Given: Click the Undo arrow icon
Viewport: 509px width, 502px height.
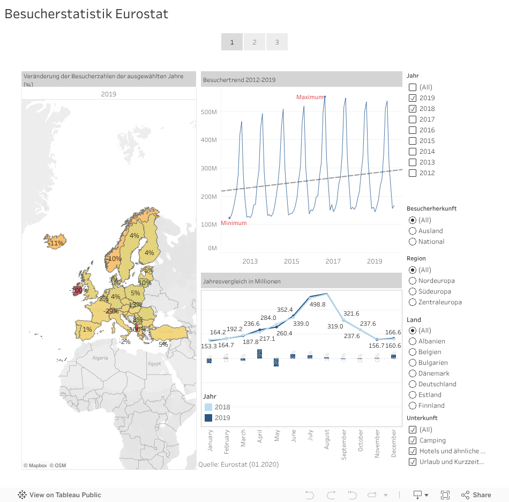Looking at the screenshot, I should 309,495.
